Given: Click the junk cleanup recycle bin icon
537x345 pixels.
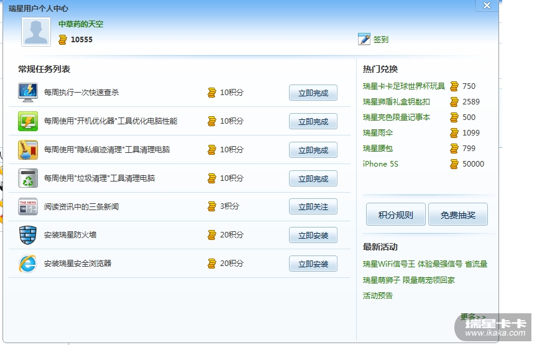Looking at the screenshot, I should 28,178.
